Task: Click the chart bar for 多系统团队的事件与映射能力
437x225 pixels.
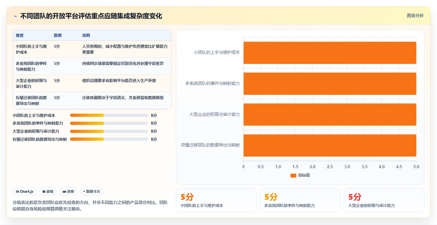Action: point(330,84)
